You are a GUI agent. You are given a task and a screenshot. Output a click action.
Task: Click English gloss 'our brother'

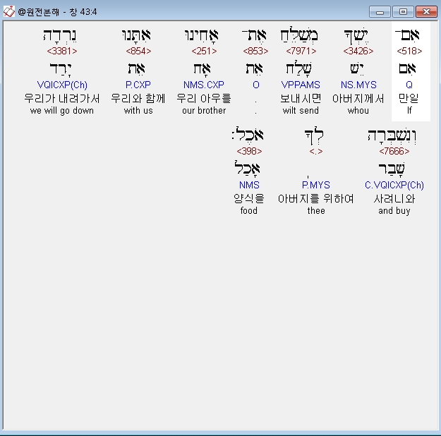point(204,111)
